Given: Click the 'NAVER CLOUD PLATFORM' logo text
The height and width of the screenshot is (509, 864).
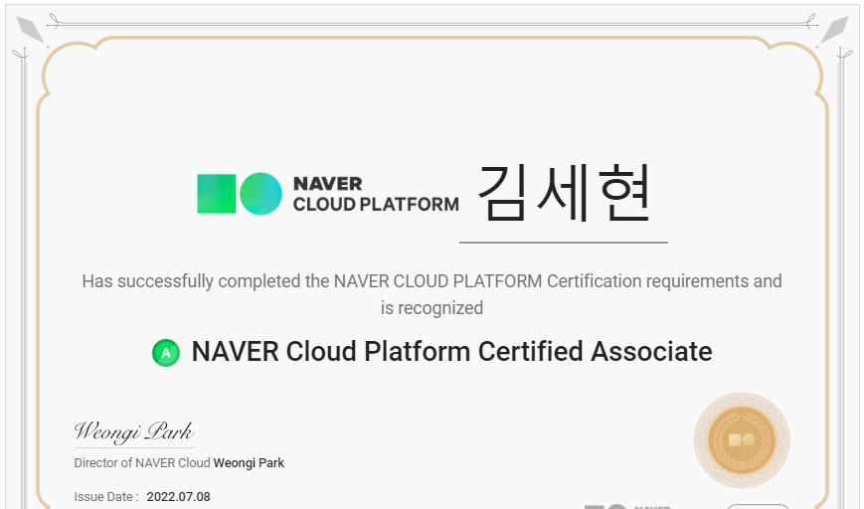Looking at the screenshot, I should (376, 194).
